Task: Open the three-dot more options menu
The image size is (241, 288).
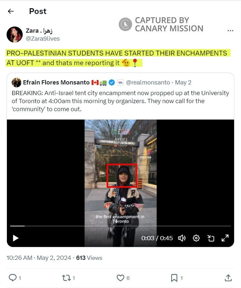Action: (x=230, y=31)
